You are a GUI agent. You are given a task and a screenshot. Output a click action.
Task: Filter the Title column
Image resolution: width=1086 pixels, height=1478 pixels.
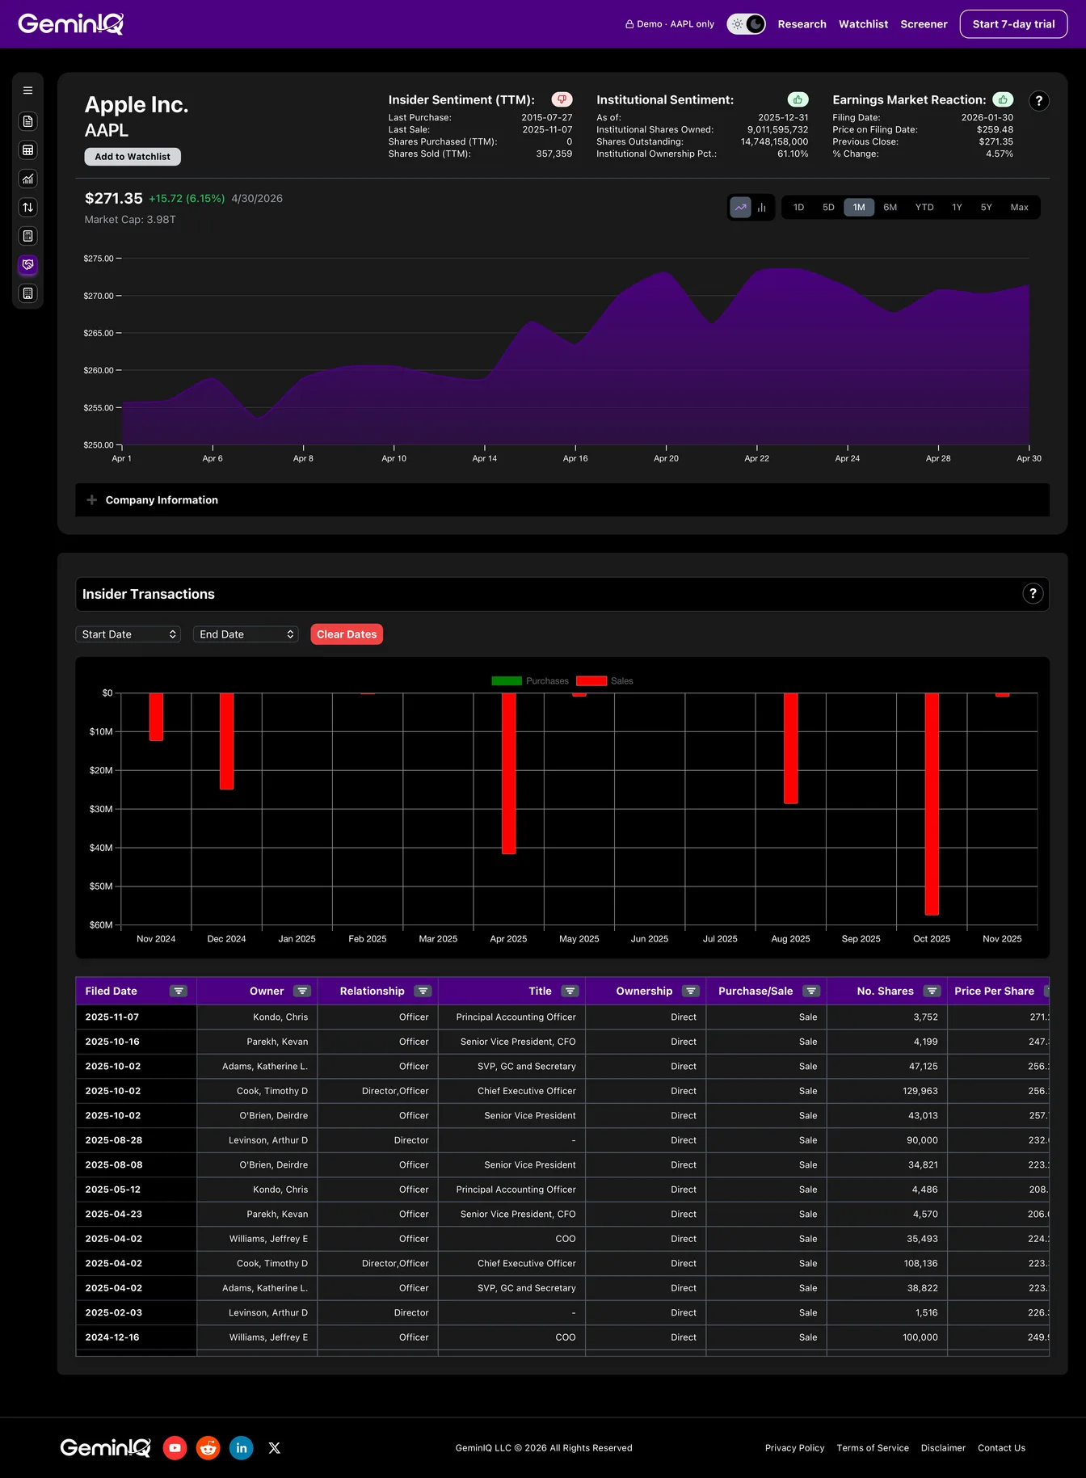coord(570,992)
